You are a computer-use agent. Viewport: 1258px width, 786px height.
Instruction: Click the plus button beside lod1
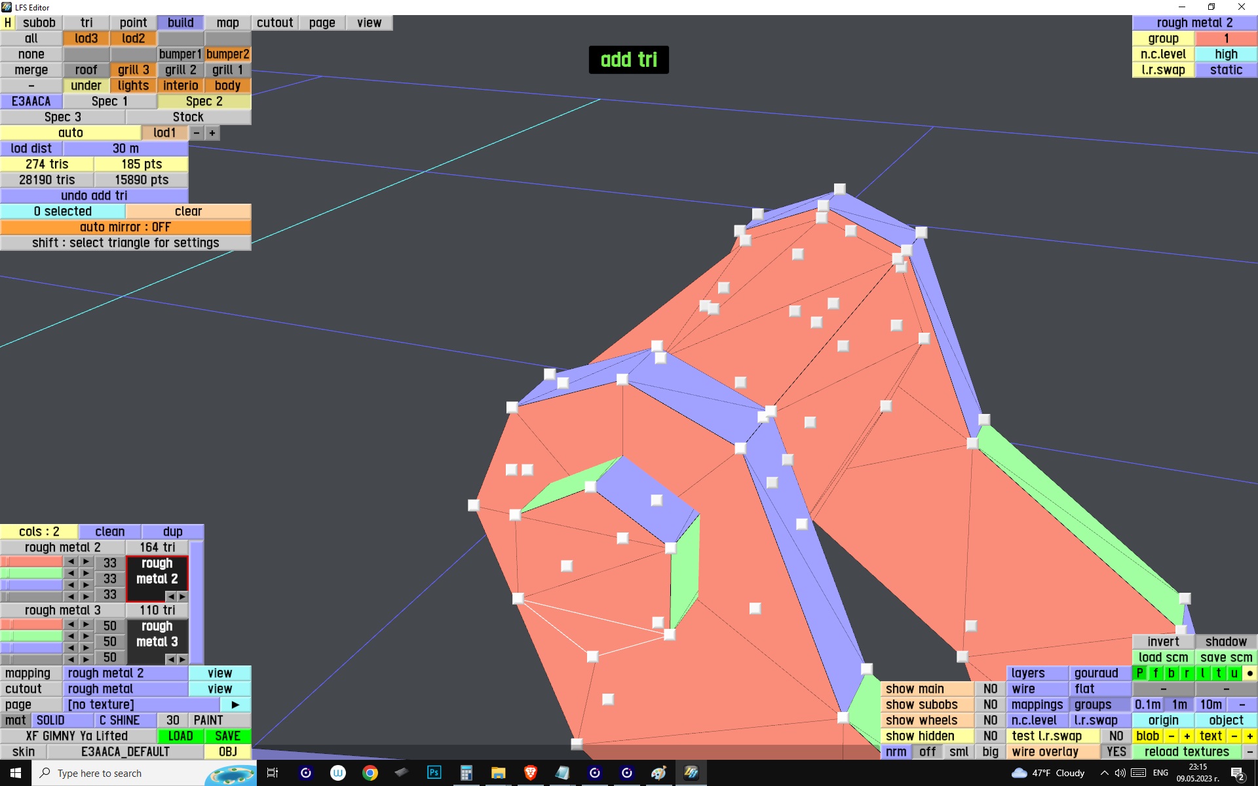tap(212, 133)
